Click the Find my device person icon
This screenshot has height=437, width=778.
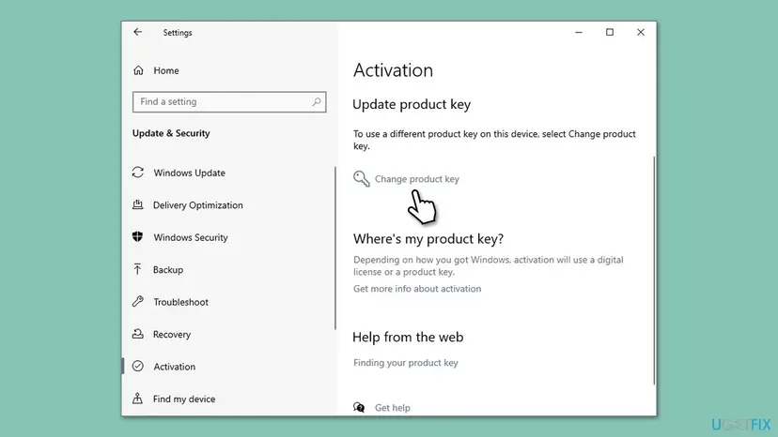pos(138,399)
